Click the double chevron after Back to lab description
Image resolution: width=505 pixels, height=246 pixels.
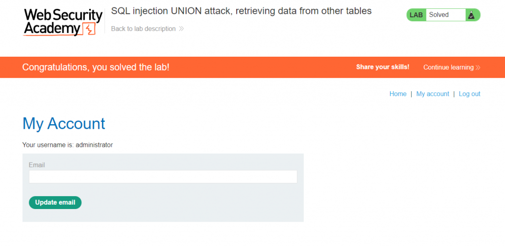pyautogui.click(x=181, y=29)
